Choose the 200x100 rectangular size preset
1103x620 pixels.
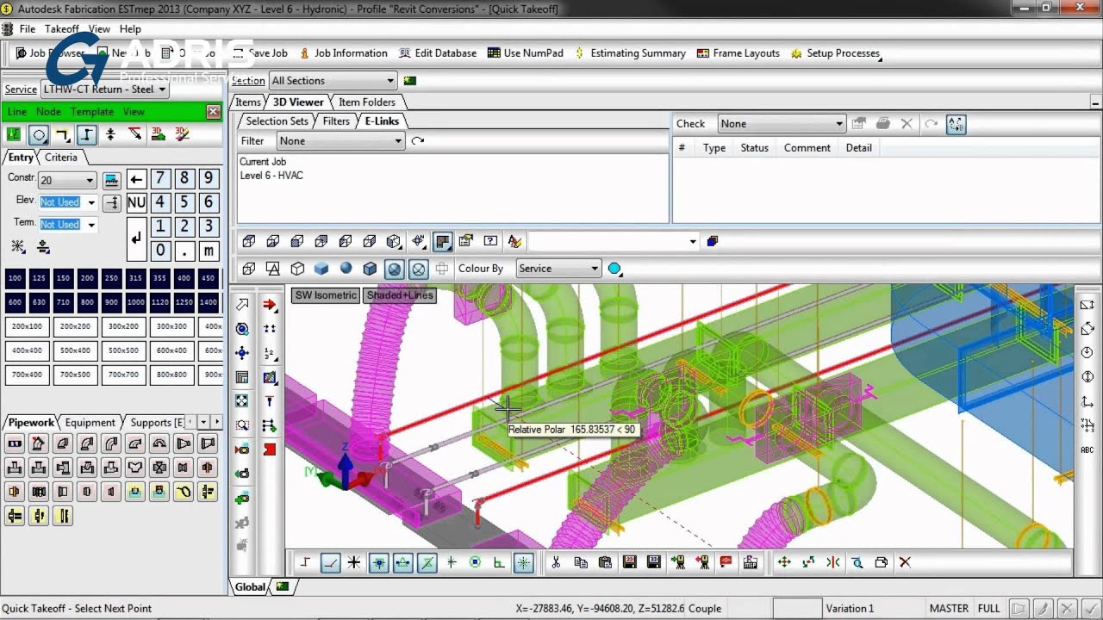(27, 326)
